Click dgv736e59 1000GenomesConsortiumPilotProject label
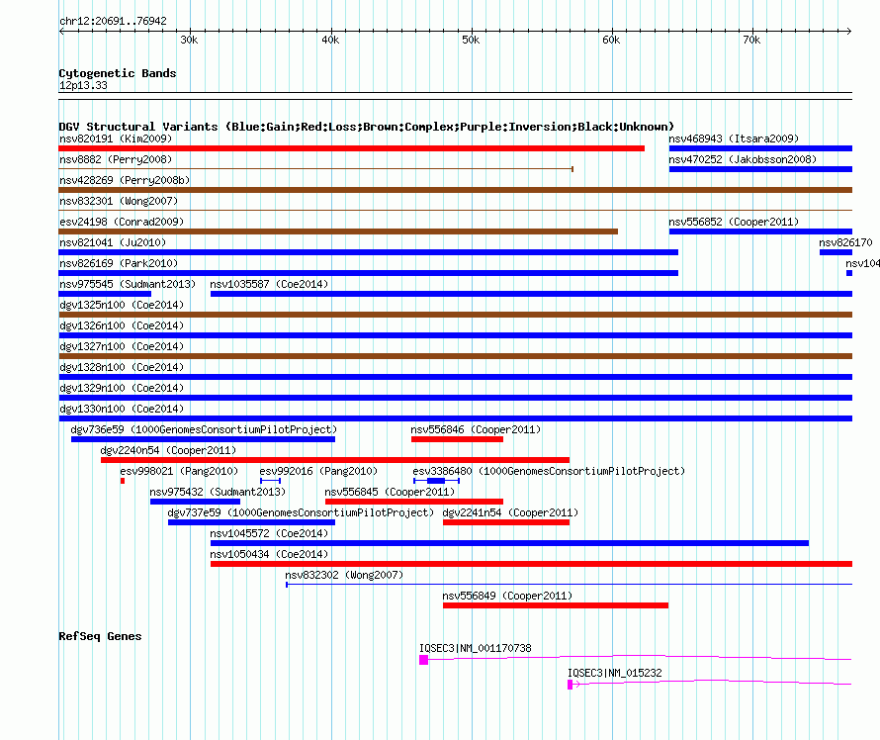The width and height of the screenshot is (880, 740). pos(204,429)
